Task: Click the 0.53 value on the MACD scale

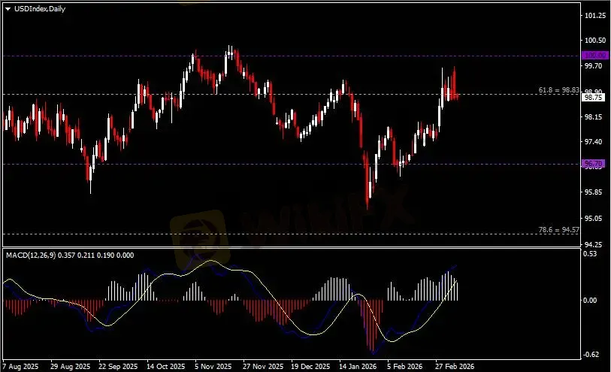Action: point(591,254)
